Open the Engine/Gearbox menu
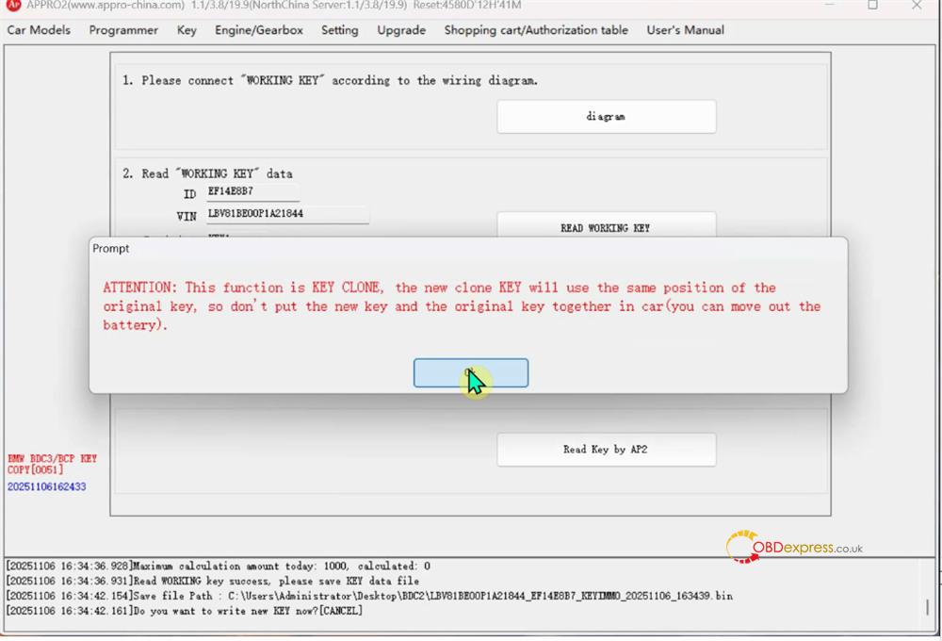 (x=259, y=30)
